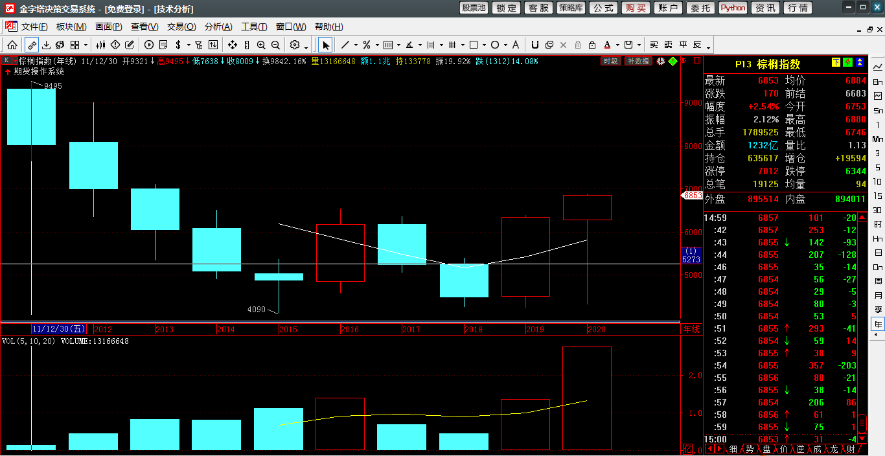Toggle the 年 yearly period sidebar button
The width and height of the screenshot is (885, 456).
(878, 324)
